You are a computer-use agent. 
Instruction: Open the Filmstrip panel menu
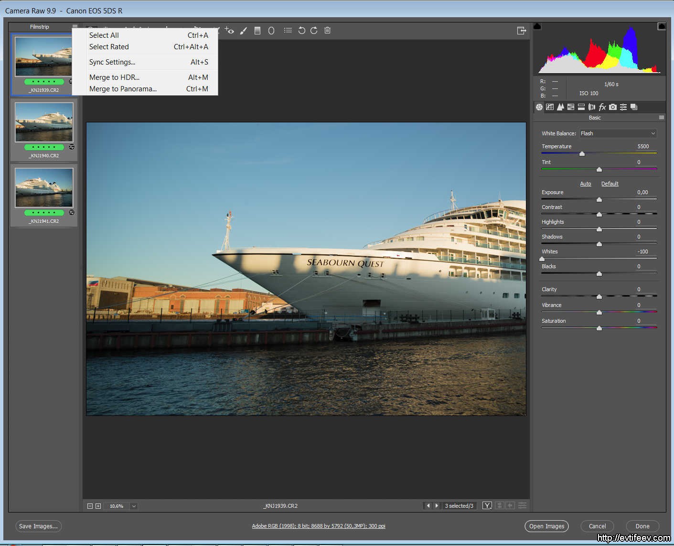[75, 27]
